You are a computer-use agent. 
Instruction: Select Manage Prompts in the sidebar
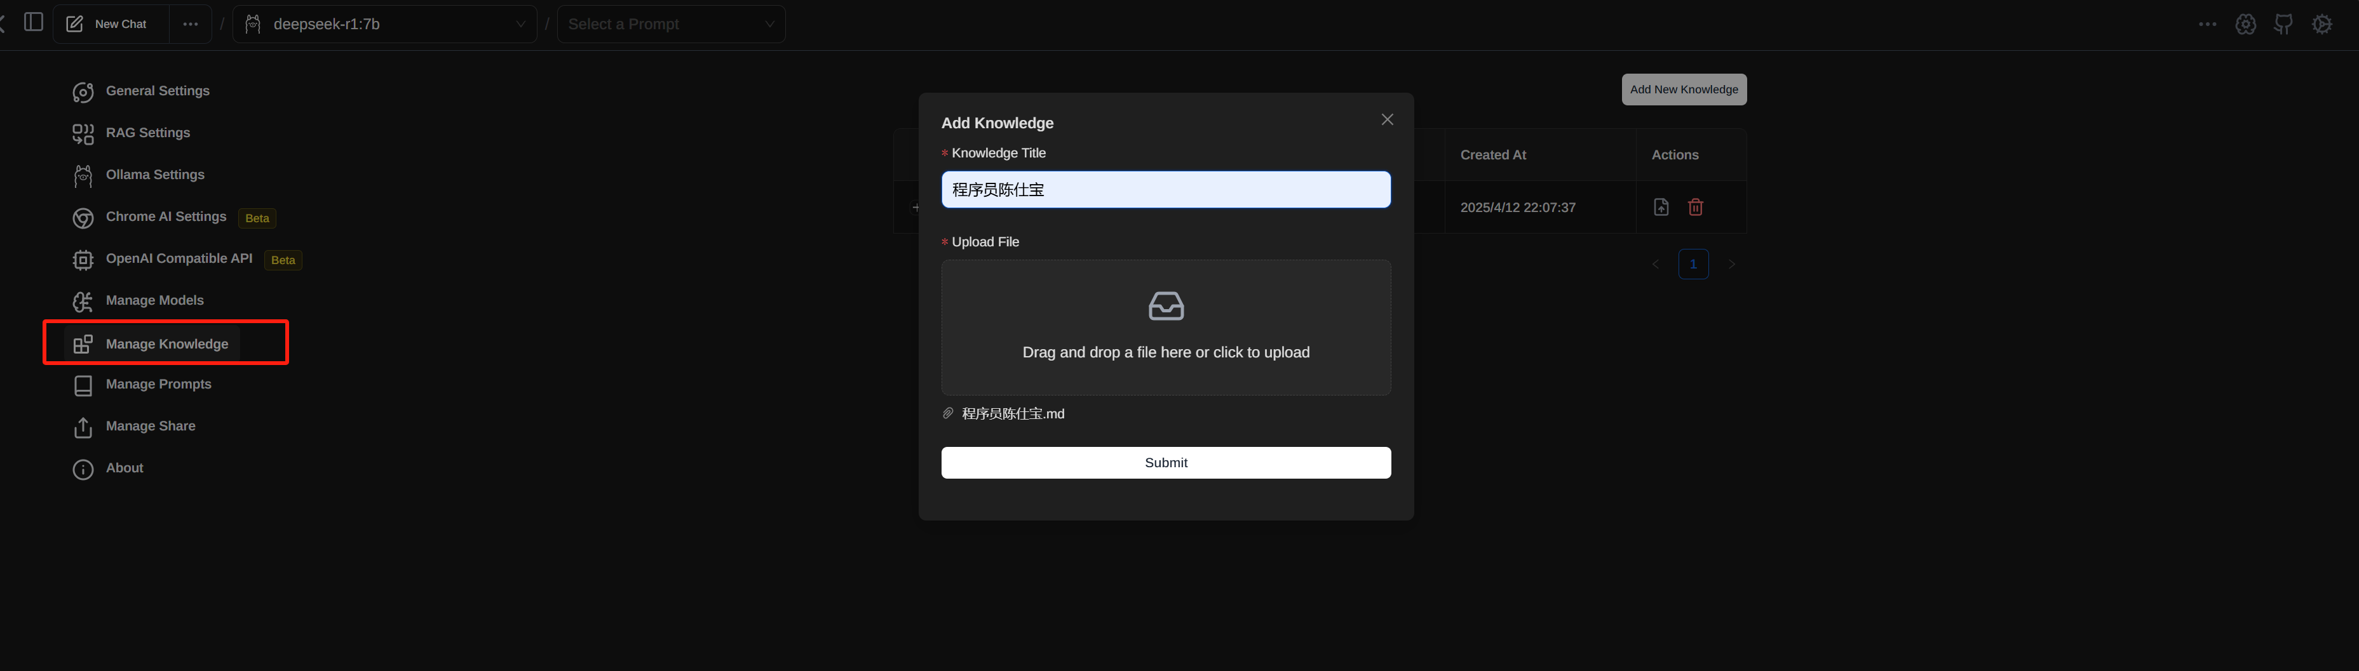coord(158,385)
